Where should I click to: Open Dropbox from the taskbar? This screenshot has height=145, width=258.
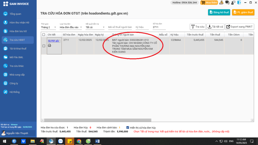click(x=23, y=141)
